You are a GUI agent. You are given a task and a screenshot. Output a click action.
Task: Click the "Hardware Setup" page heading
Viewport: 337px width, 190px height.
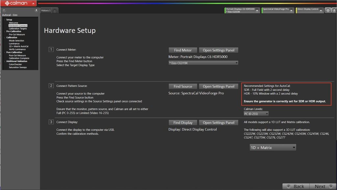pyautogui.click(x=70, y=31)
